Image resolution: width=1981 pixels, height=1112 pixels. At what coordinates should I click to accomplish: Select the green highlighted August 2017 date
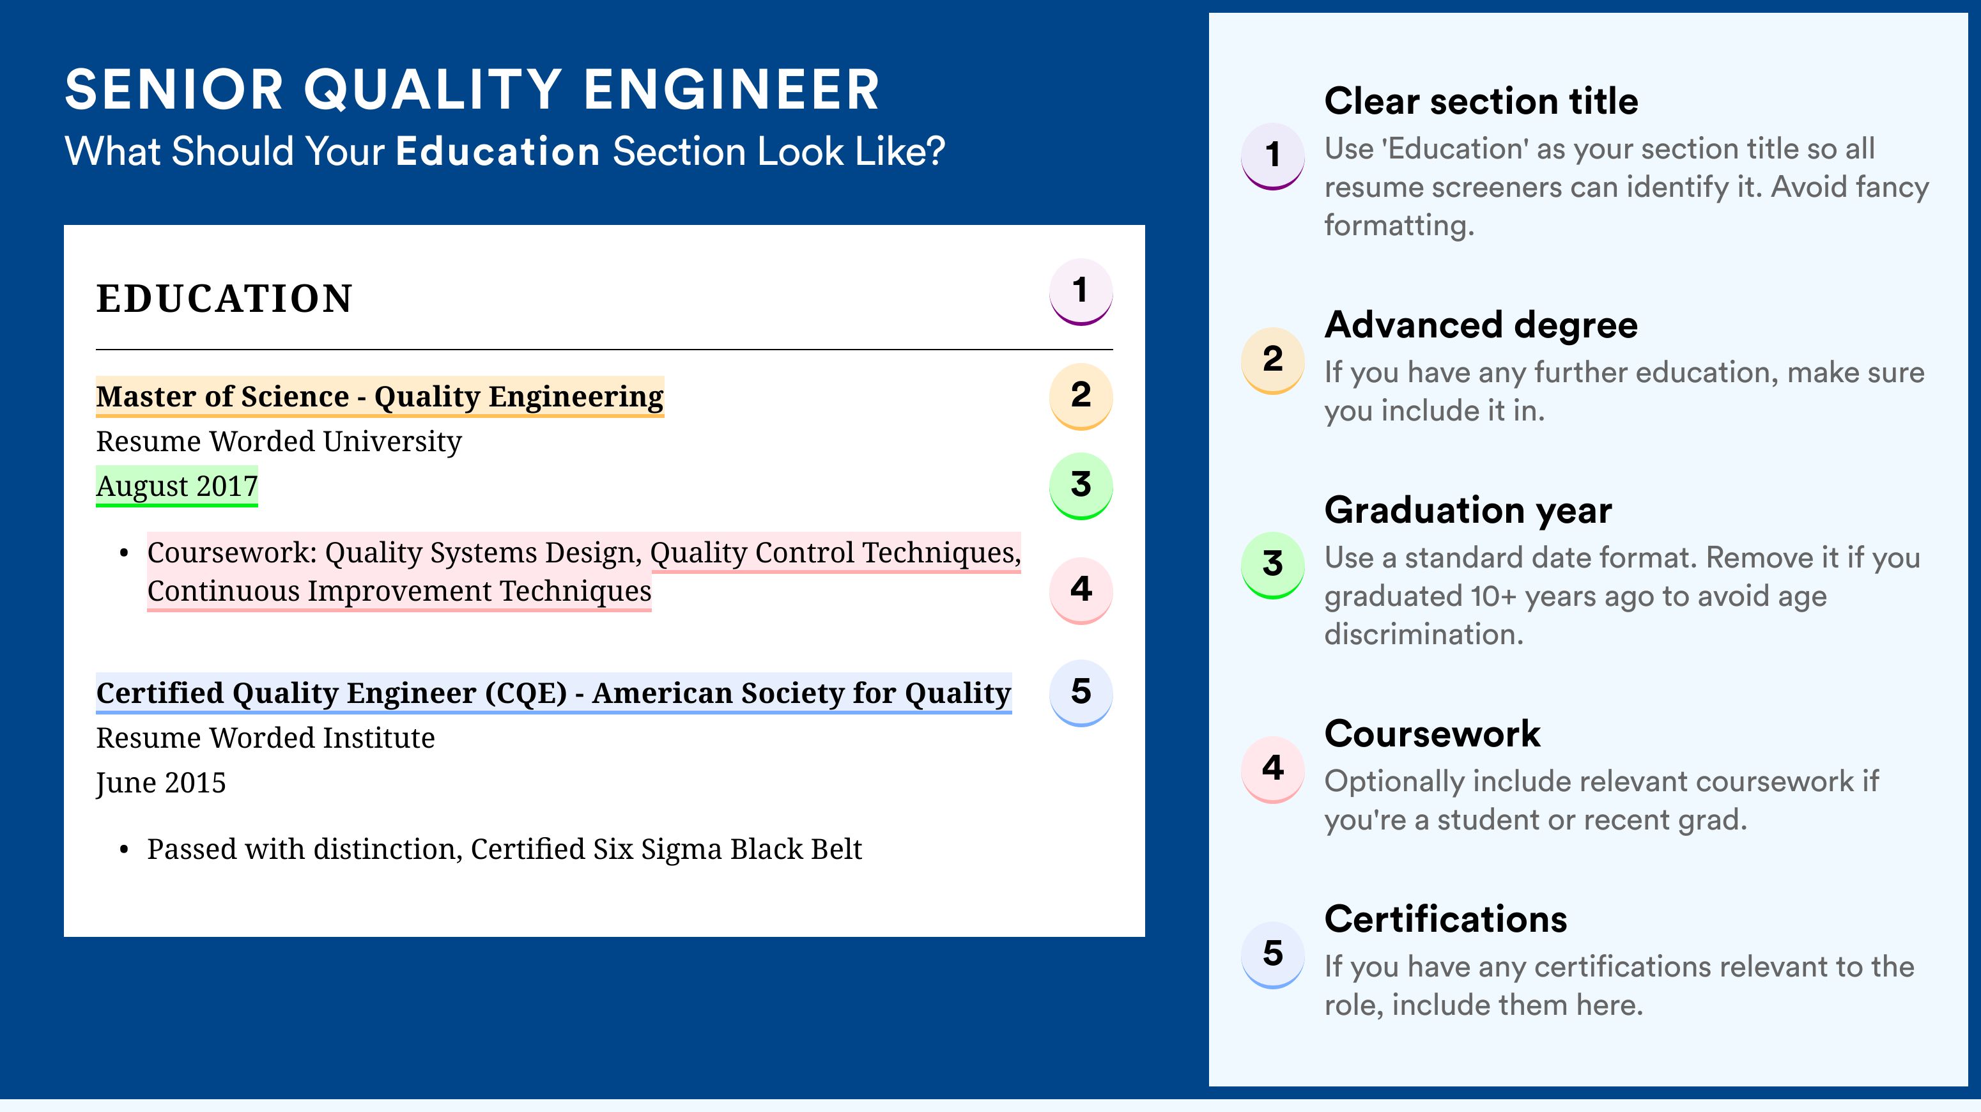click(x=177, y=486)
